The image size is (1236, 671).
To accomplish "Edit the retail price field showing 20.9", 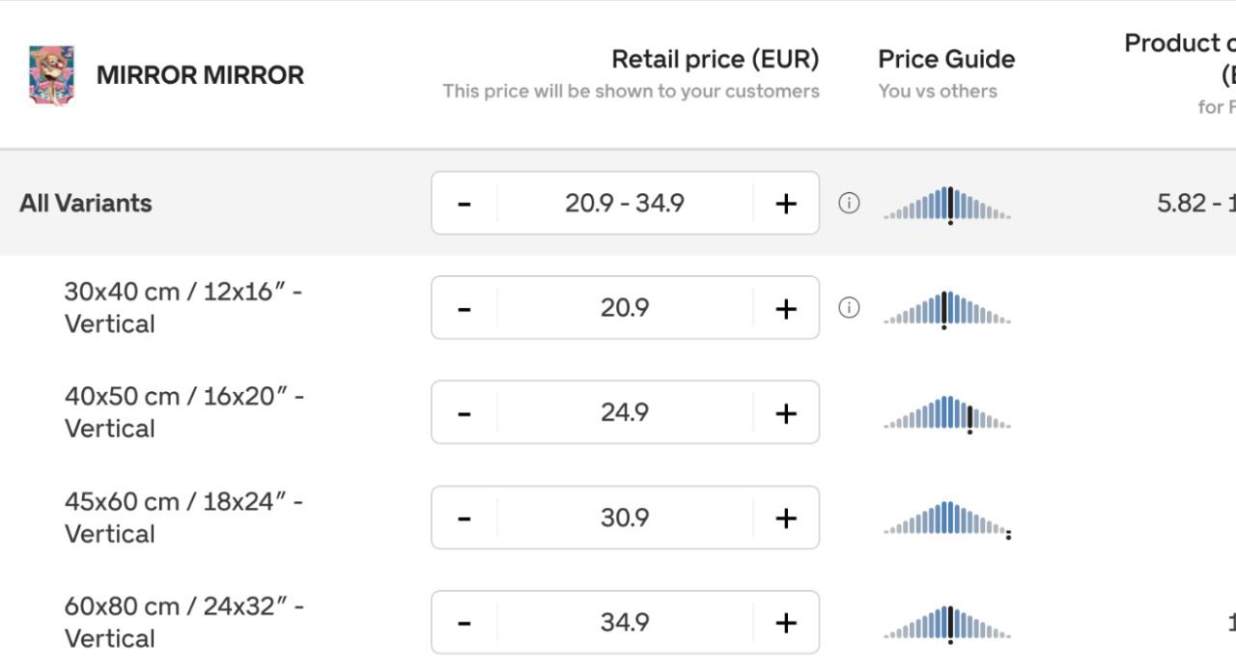I will click(x=625, y=307).
